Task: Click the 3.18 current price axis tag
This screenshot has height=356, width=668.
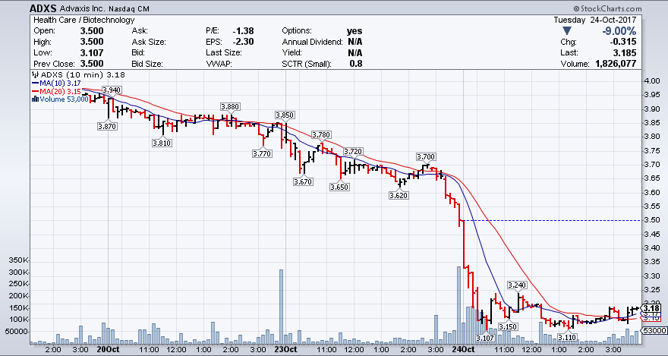Action: point(653,307)
